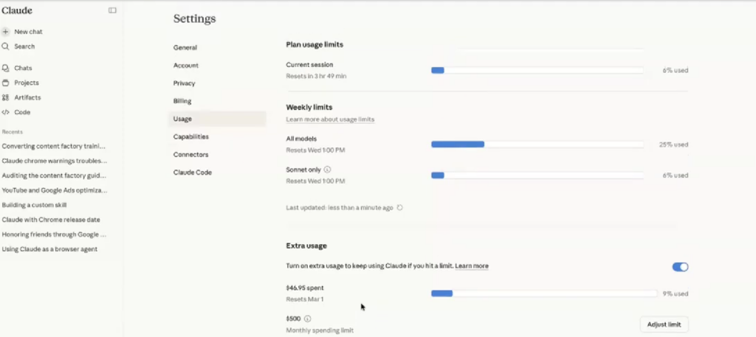Screen dimensions: 756x337
Task: Click the All models usage progress bar
Action: click(x=537, y=145)
